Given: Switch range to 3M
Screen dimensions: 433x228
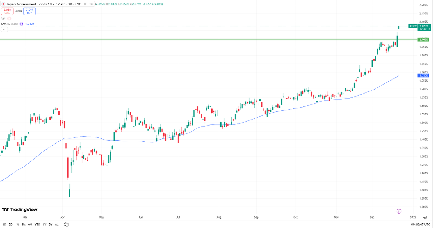Looking at the screenshot, I should click(23, 224).
